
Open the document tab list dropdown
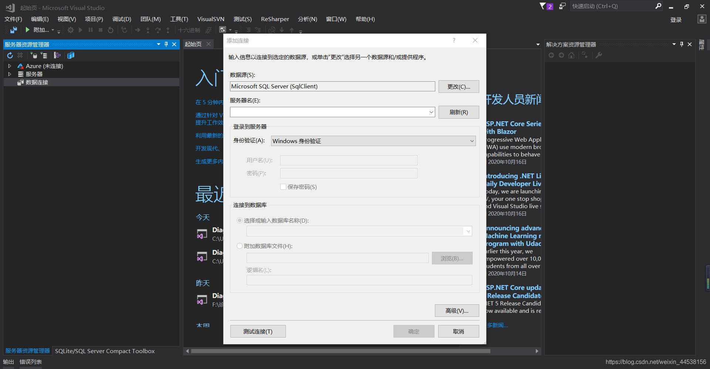(538, 44)
